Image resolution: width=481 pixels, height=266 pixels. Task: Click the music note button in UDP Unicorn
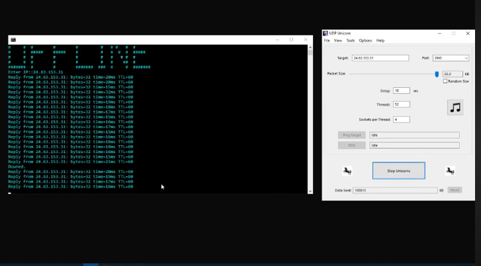[x=455, y=108]
